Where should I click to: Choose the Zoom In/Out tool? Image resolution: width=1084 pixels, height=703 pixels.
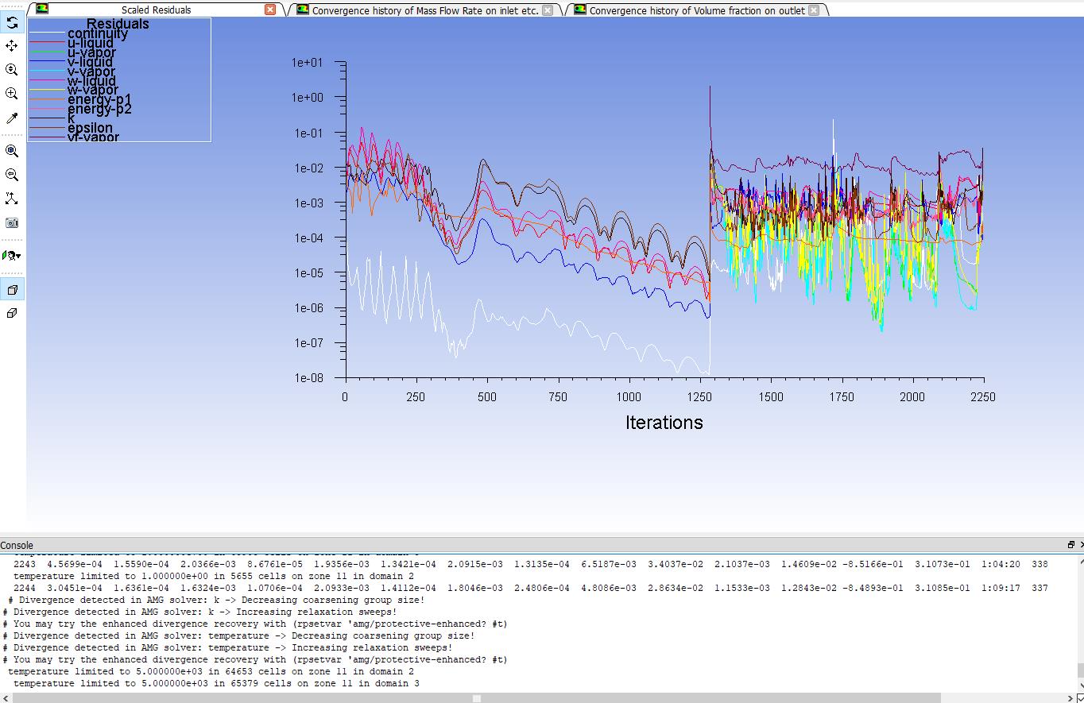tap(12, 70)
